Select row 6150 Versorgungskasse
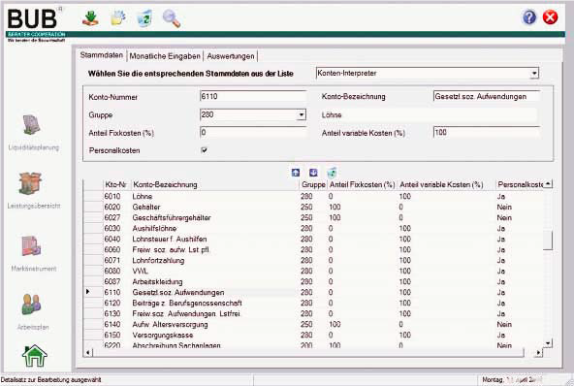The width and height of the screenshot is (574, 386). click(x=313, y=335)
